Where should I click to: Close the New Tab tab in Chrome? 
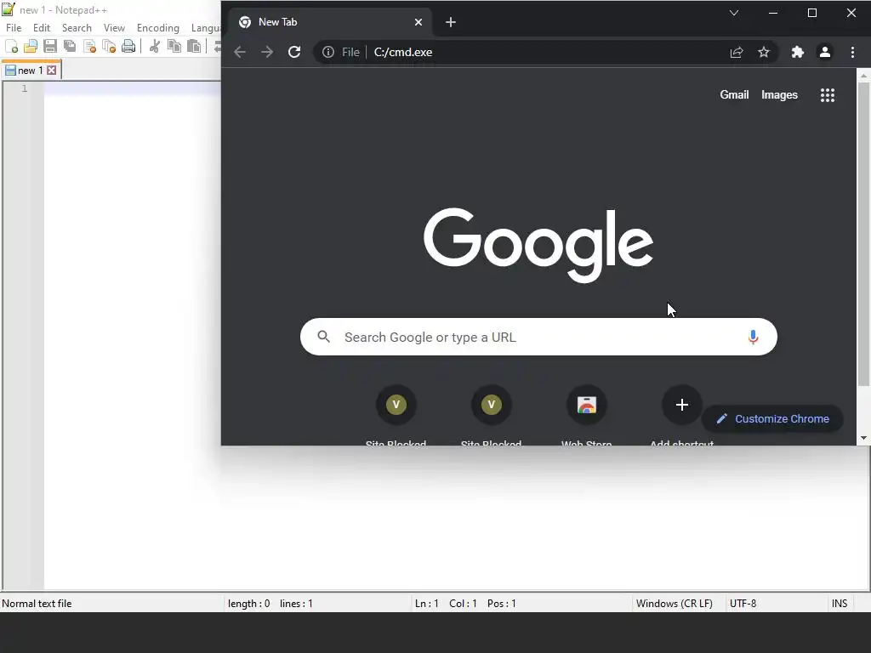pos(418,22)
